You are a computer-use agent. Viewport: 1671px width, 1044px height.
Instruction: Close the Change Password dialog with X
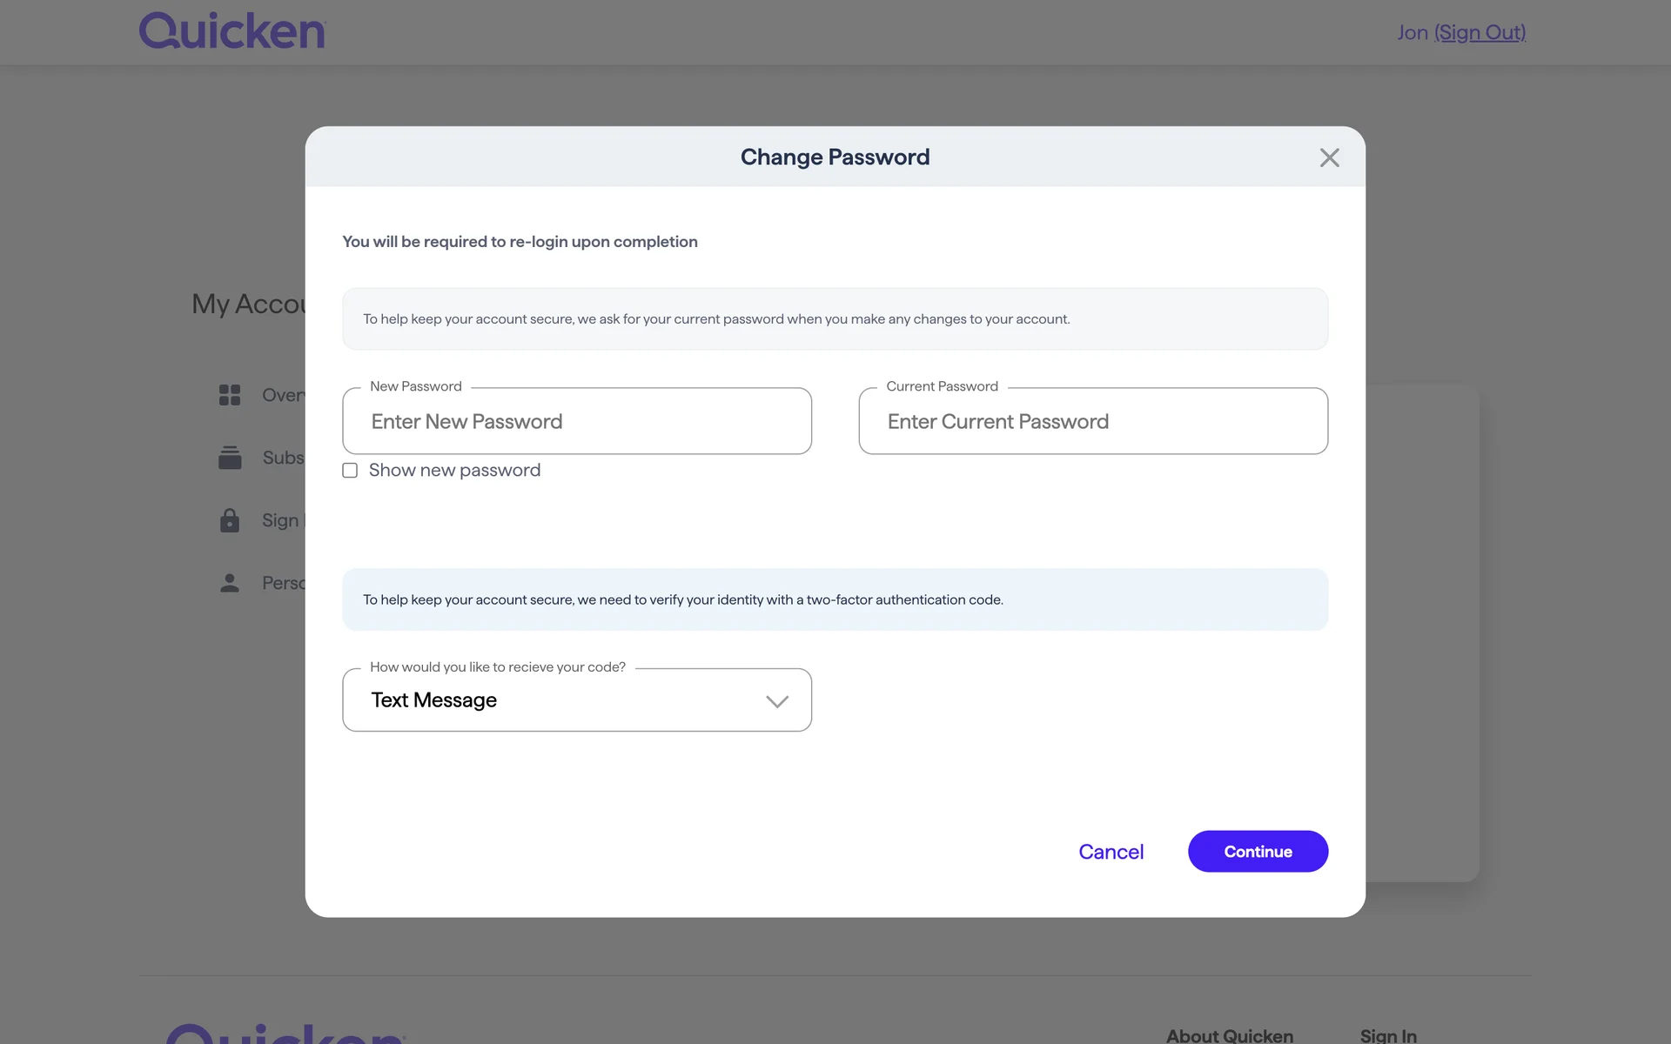click(1329, 157)
